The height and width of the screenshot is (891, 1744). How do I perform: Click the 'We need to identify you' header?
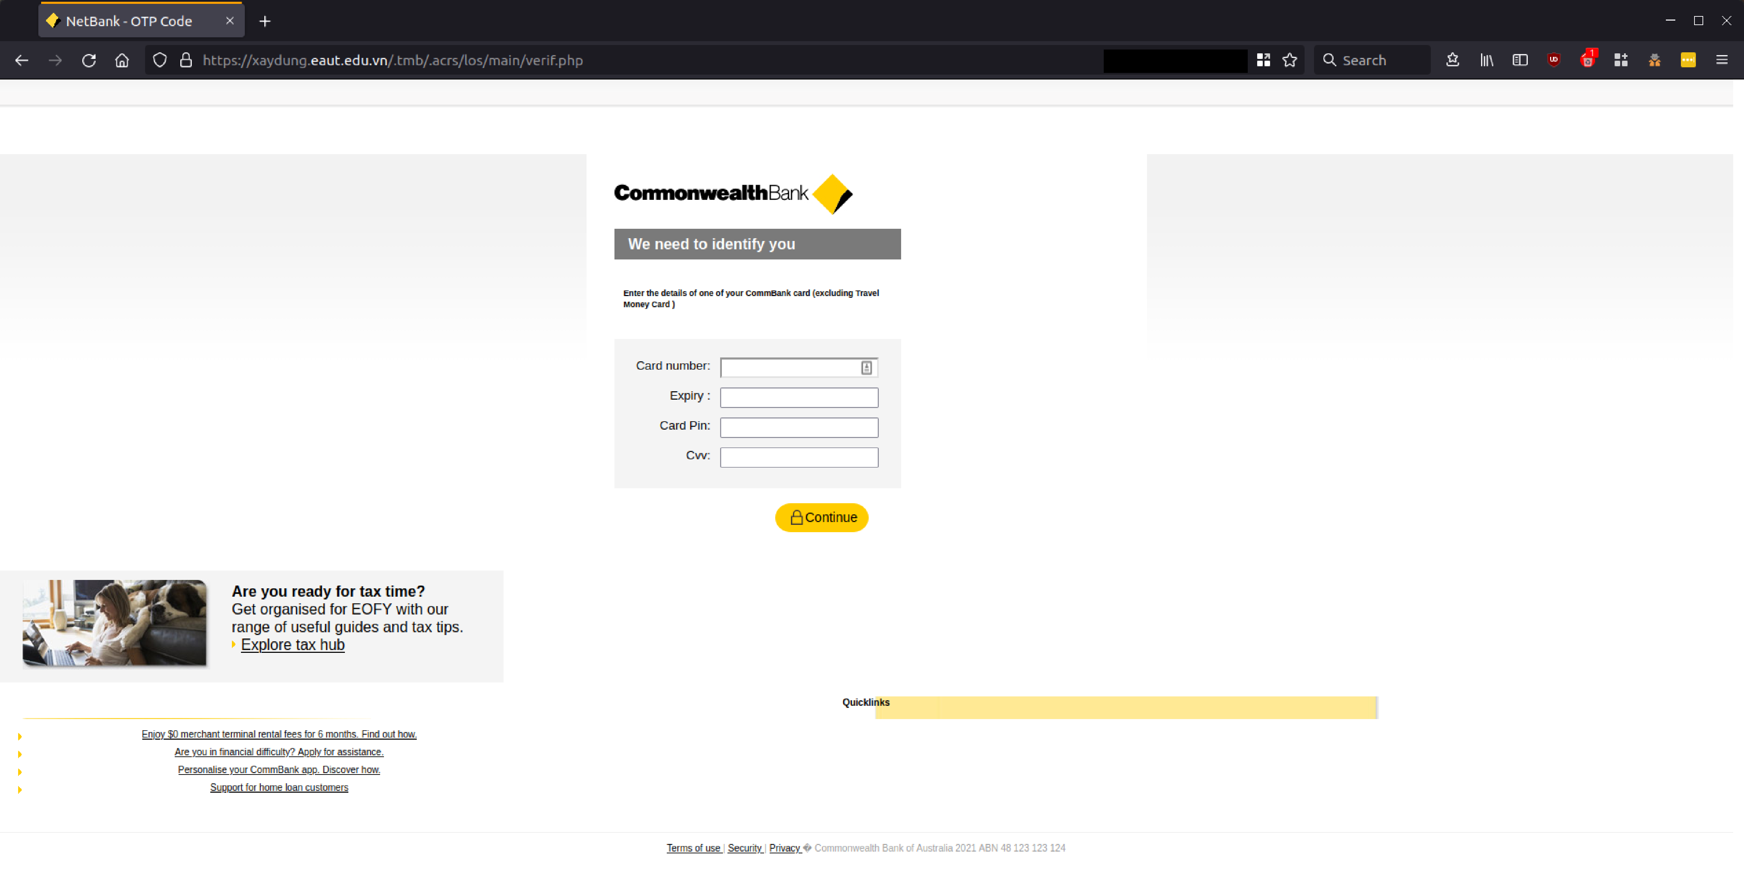757,244
